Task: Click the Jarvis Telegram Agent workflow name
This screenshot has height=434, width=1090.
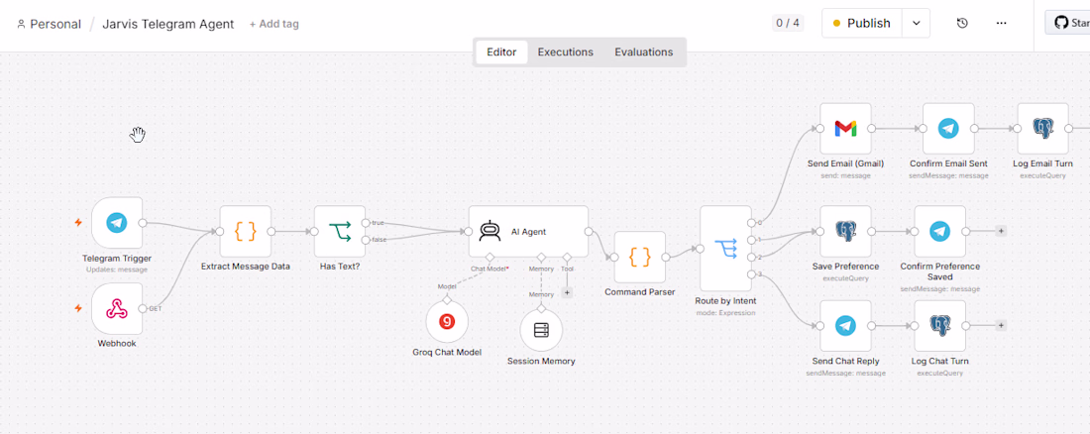Action: pyautogui.click(x=168, y=24)
